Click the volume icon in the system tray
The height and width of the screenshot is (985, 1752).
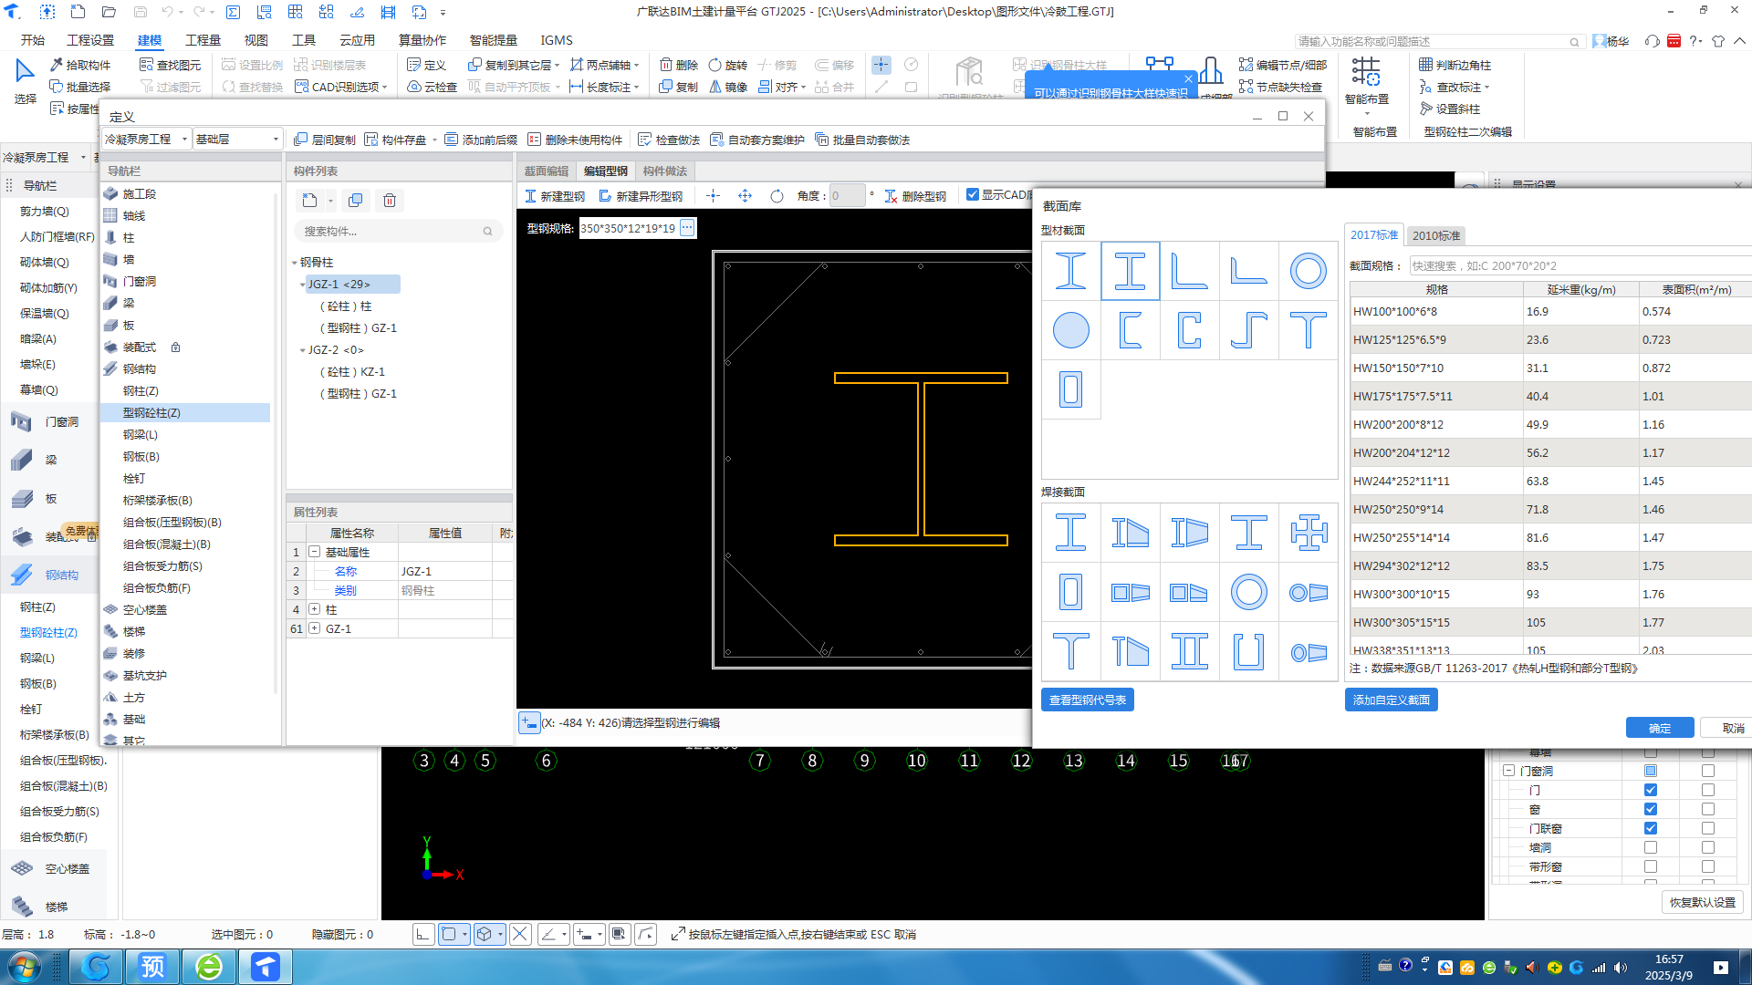tap(1621, 968)
